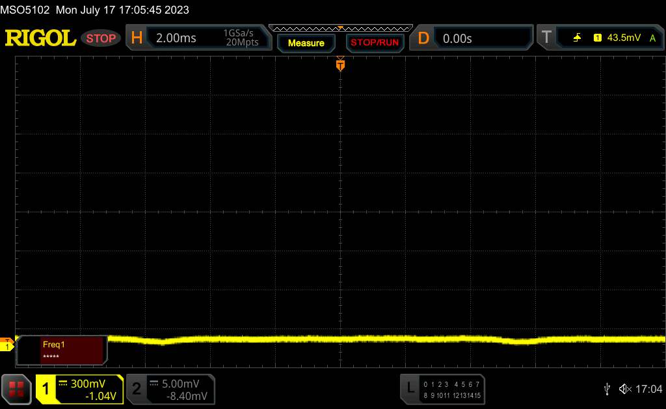Viewport: 666px width, 409px height.
Task: Click the trigger sweep mode A indicator
Action: click(653, 38)
